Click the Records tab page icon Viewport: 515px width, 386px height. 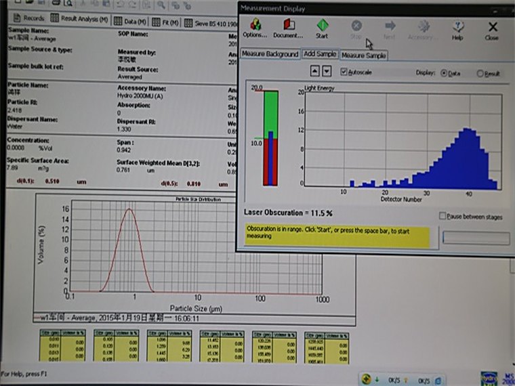pos(17,18)
